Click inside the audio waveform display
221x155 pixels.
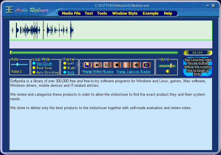[x=111, y=30]
